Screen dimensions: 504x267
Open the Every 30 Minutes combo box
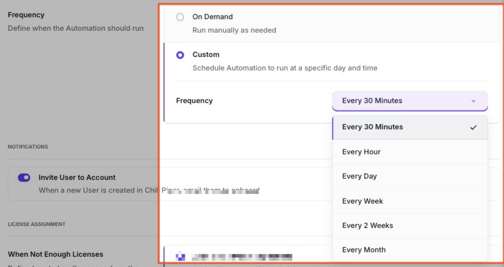pos(409,101)
